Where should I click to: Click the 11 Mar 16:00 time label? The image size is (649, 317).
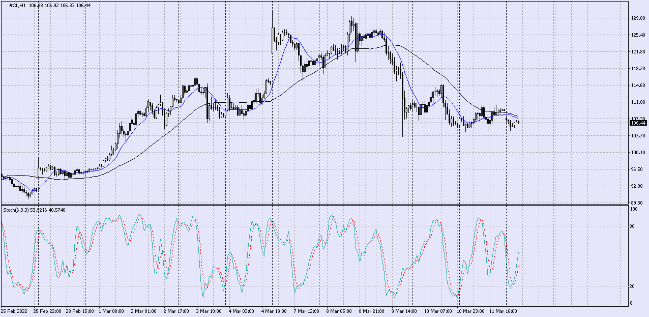tap(502, 310)
